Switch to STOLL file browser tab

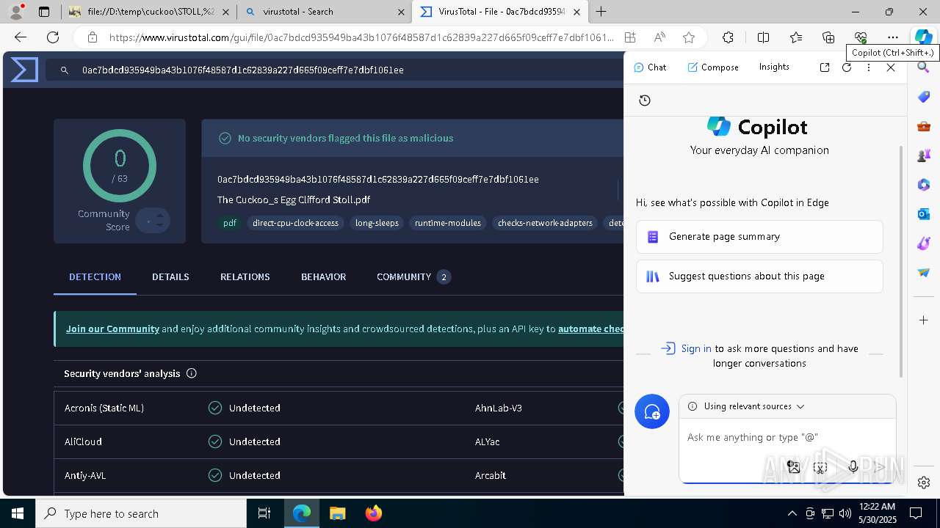(x=148, y=12)
